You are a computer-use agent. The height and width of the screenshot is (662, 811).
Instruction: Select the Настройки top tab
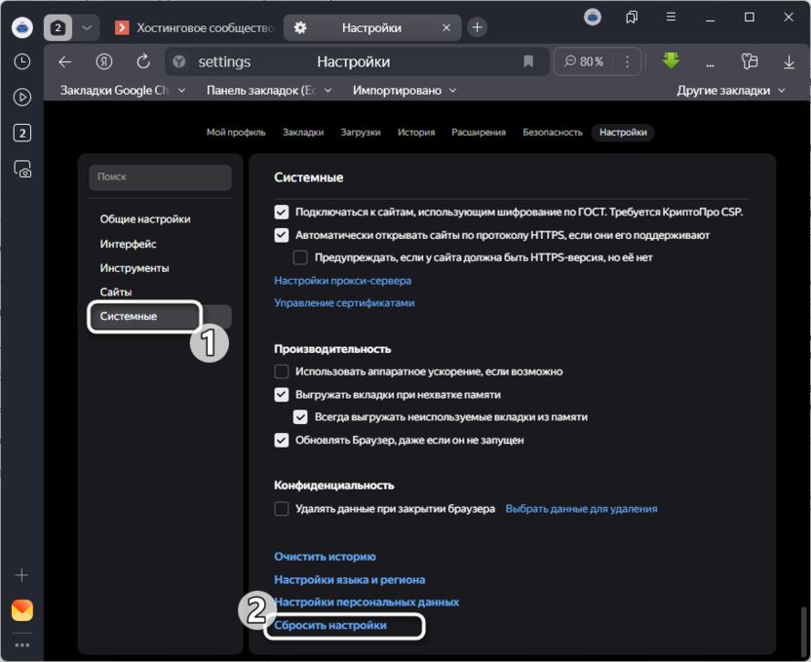click(623, 133)
